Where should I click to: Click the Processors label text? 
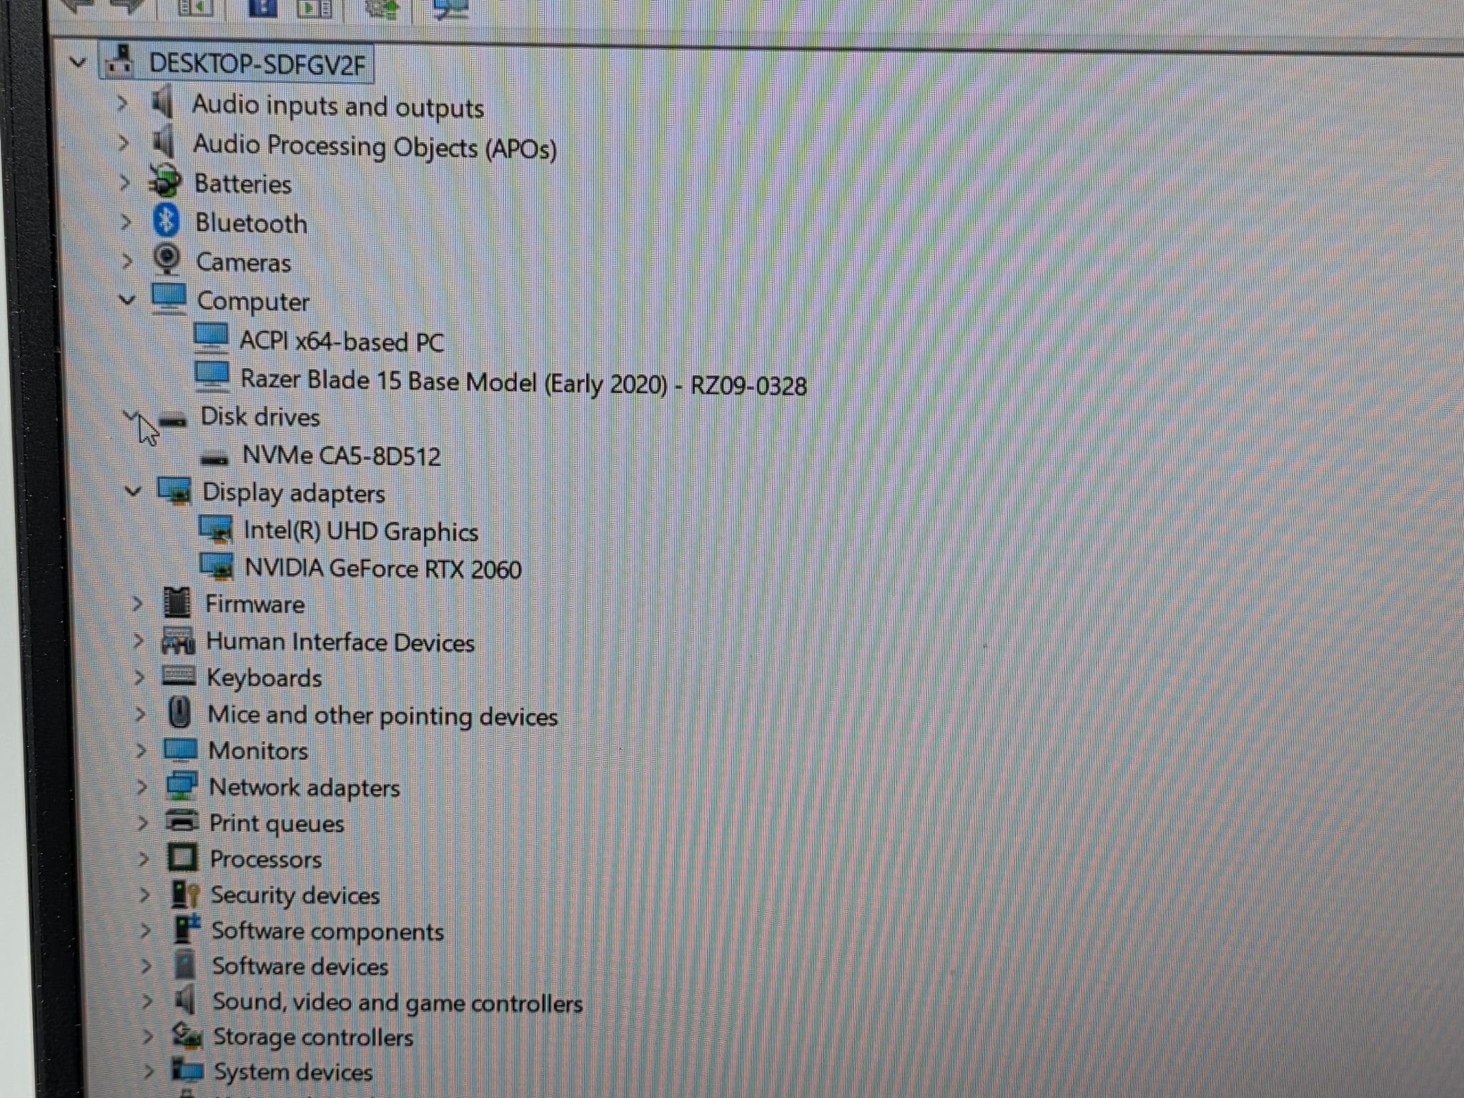[x=266, y=859]
